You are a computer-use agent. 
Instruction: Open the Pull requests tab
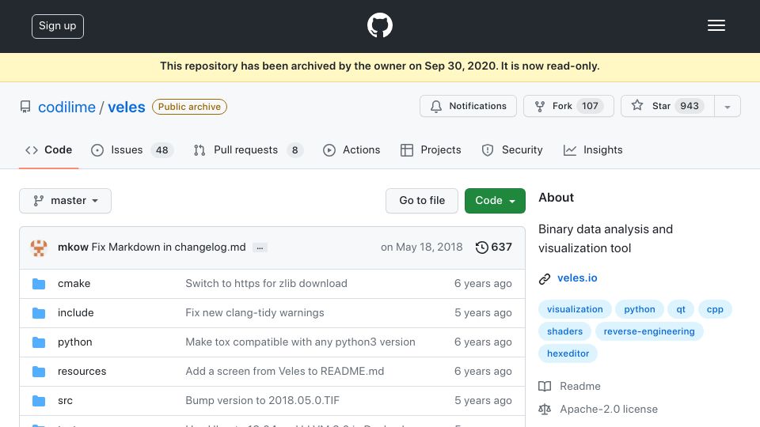click(x=248, y=150)
